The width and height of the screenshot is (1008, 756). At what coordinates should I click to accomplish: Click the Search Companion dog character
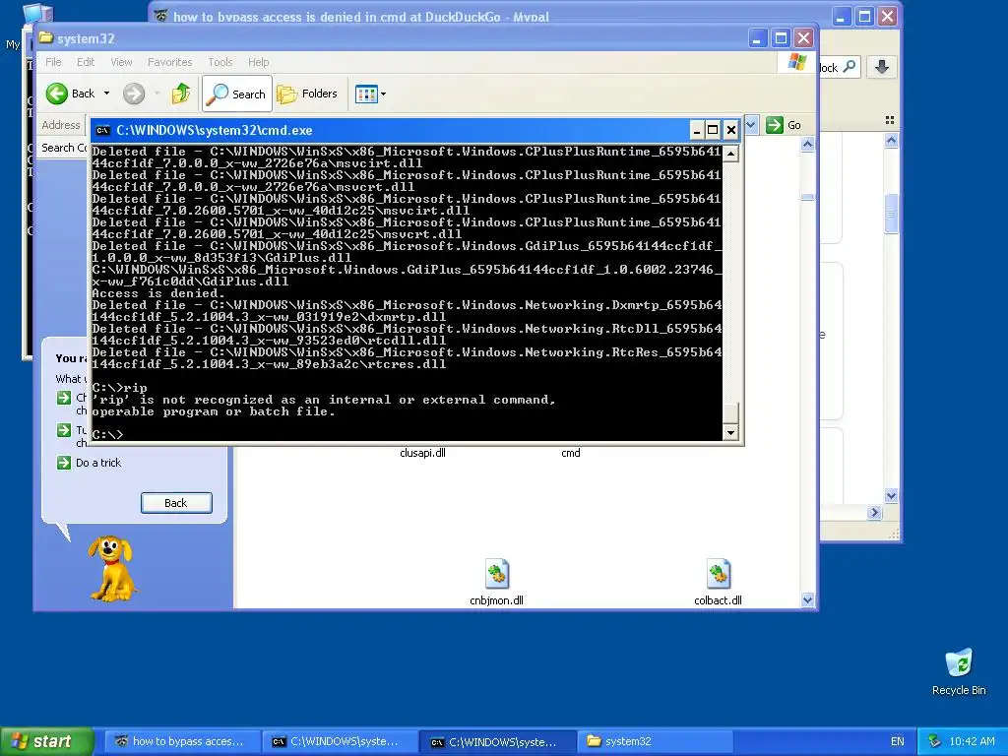pyautogui.click(x=112, y=569)
